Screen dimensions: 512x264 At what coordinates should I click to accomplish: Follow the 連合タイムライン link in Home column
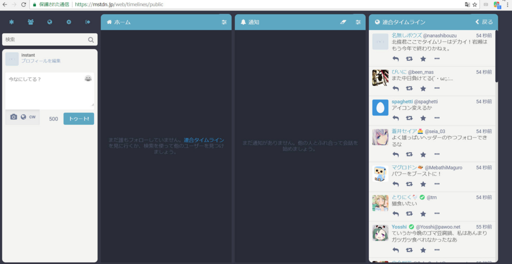(x=204, y=140)
